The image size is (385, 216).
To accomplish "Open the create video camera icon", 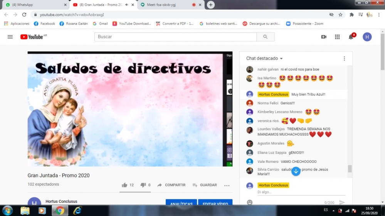I will 324,37.
